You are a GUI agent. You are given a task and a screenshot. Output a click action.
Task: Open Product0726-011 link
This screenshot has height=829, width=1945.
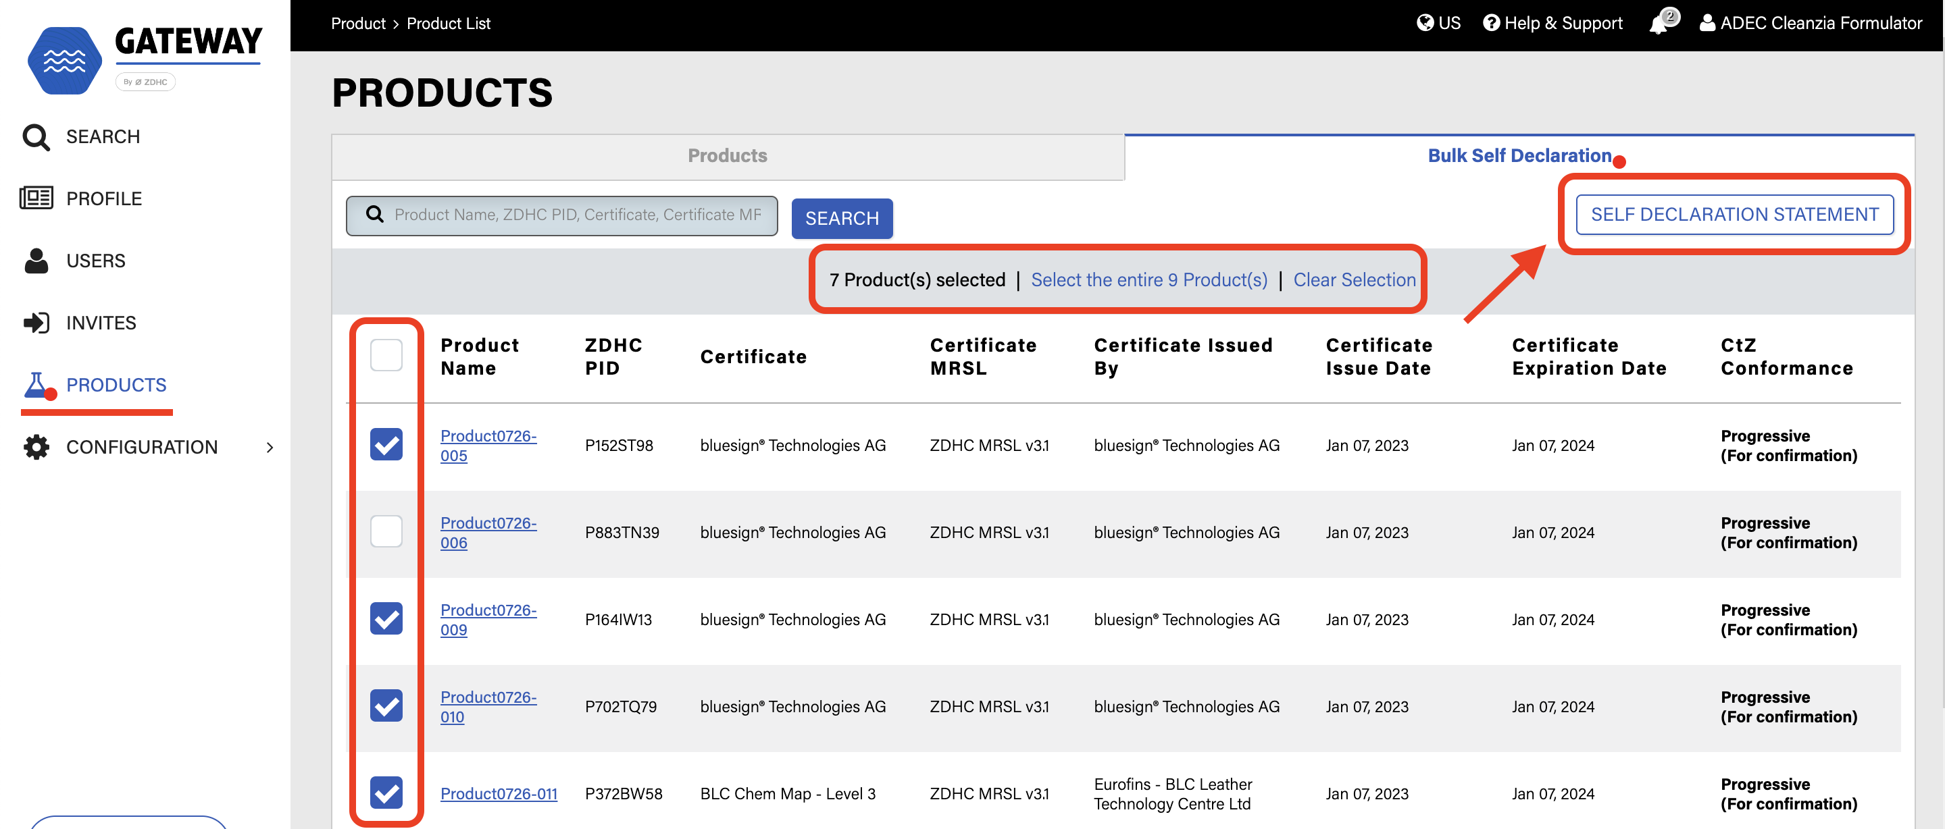499,793
